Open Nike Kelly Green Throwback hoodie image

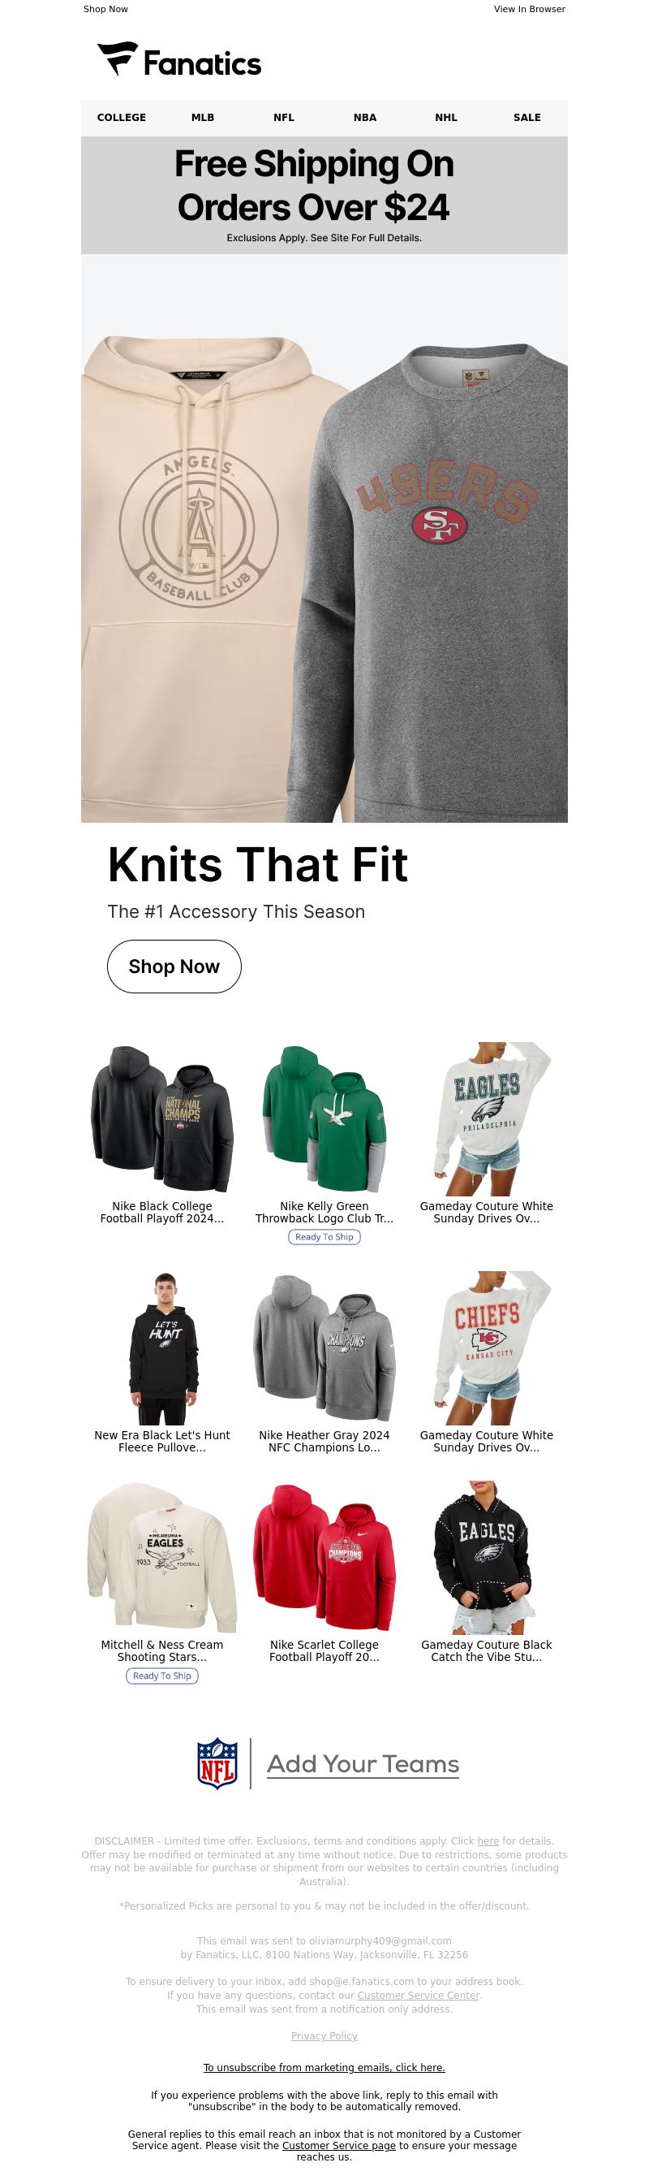point(324,1118)
